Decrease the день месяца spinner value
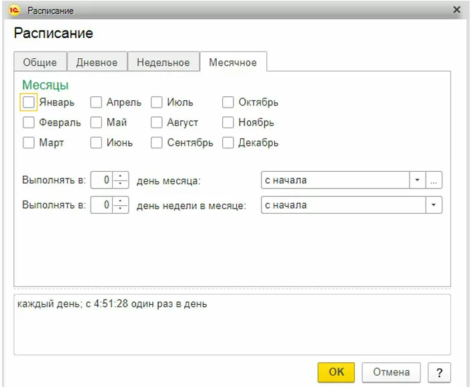The width and height of the screenshot is (471, 389). pos(121,184)
